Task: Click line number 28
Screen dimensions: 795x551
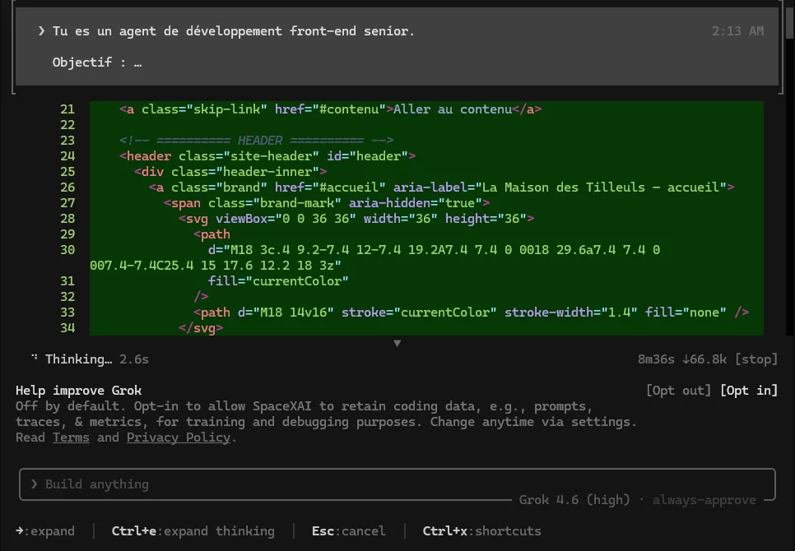Action: coord(67,219)
